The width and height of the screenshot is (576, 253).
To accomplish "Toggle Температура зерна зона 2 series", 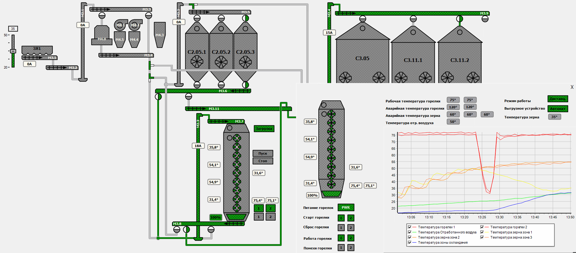I will (410, 237).
